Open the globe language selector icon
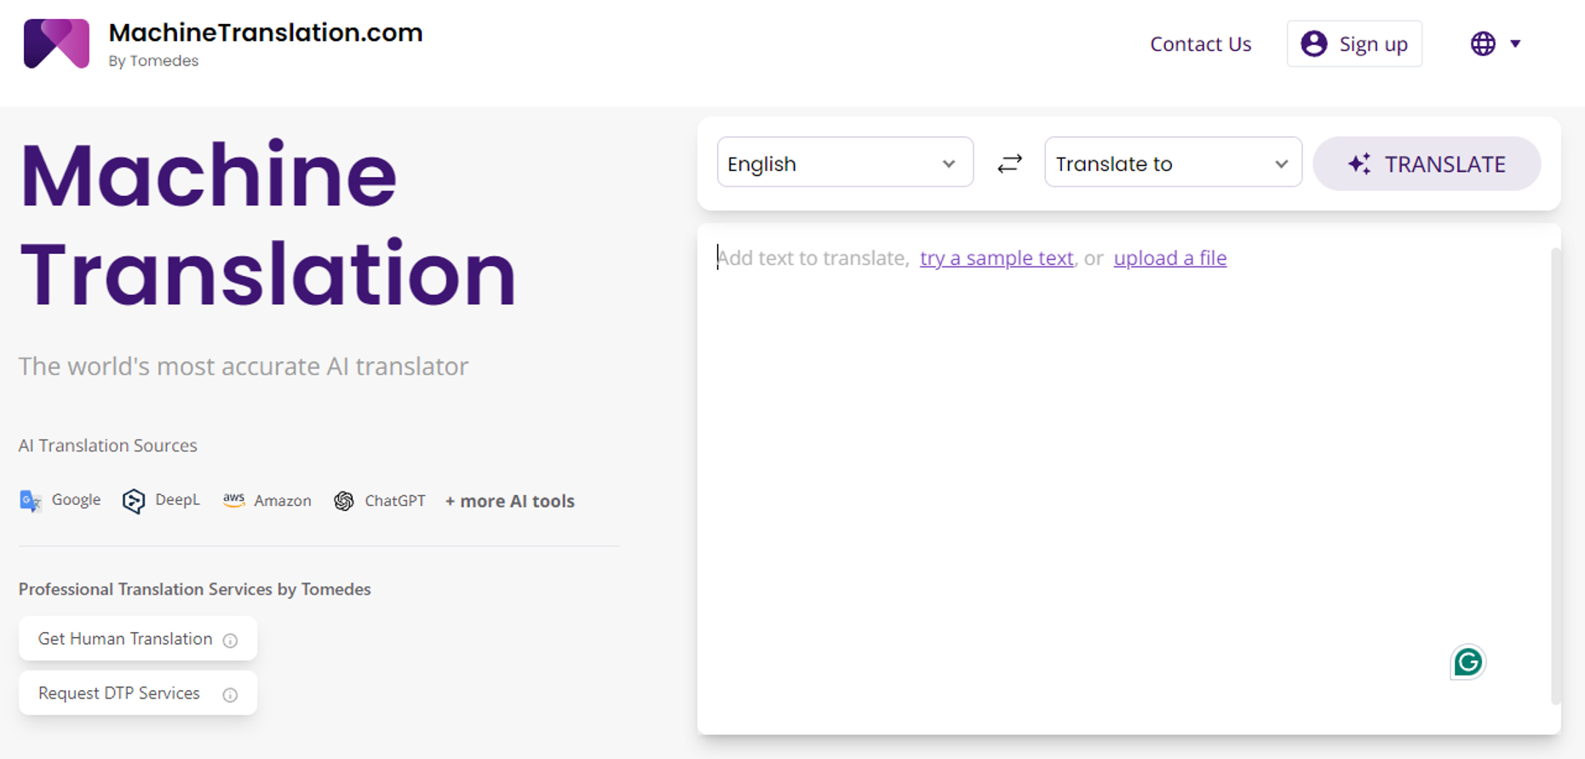1585x759 pixels. (1483, 43)
